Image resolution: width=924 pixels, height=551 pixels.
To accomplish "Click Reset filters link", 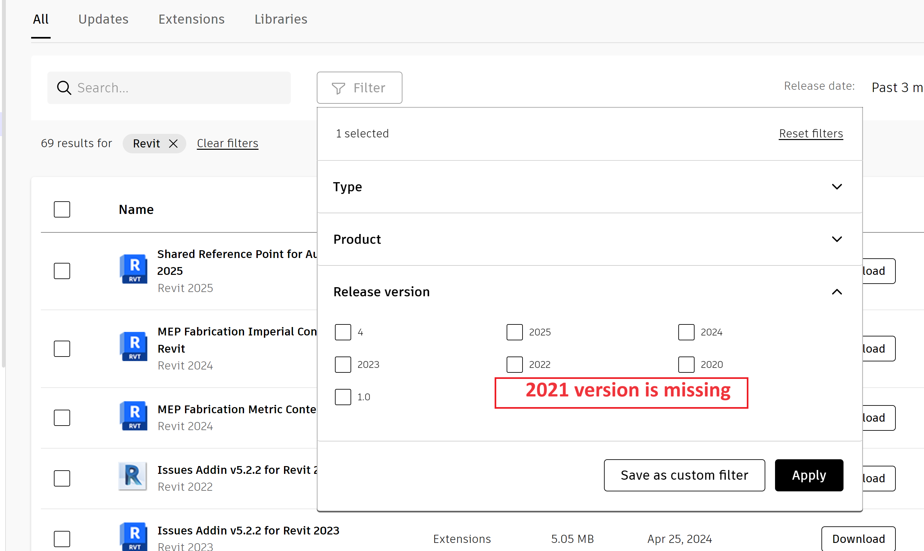I will 811,133.
